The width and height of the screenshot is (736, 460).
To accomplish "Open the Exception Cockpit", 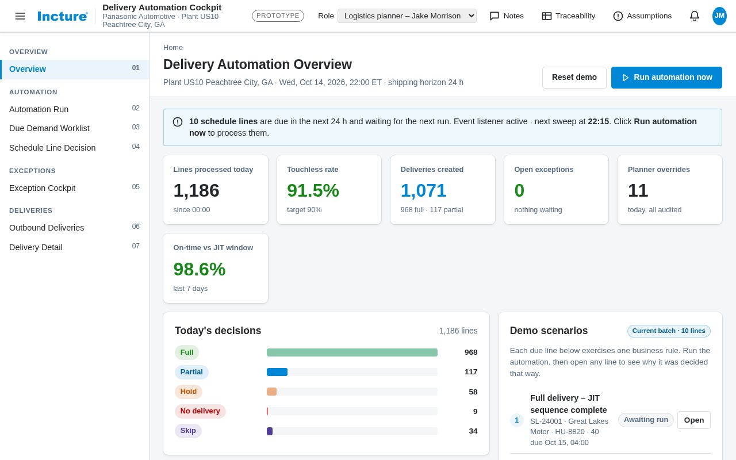I will 75,188.
